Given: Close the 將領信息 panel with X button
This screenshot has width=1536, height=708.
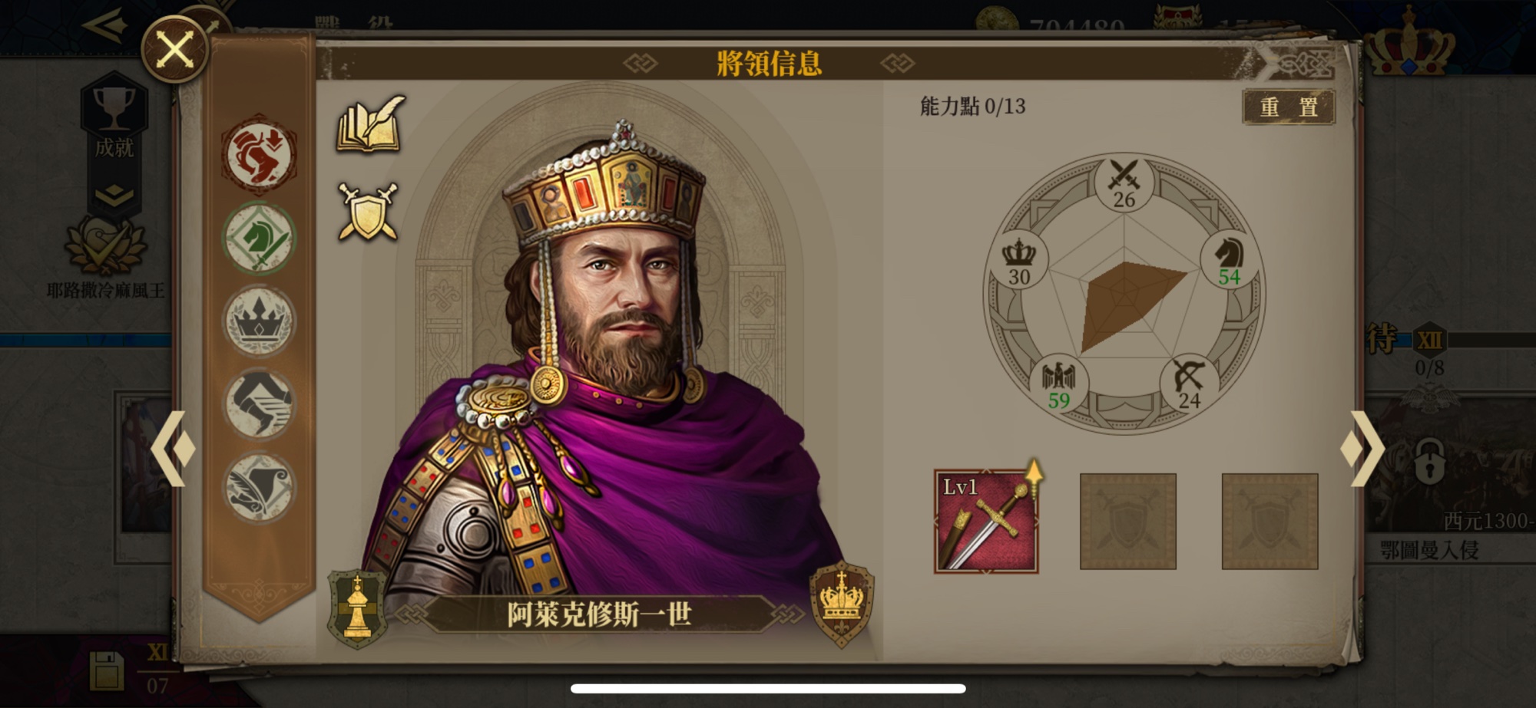Looking at the screenshot, I should [x=176, y=50].
